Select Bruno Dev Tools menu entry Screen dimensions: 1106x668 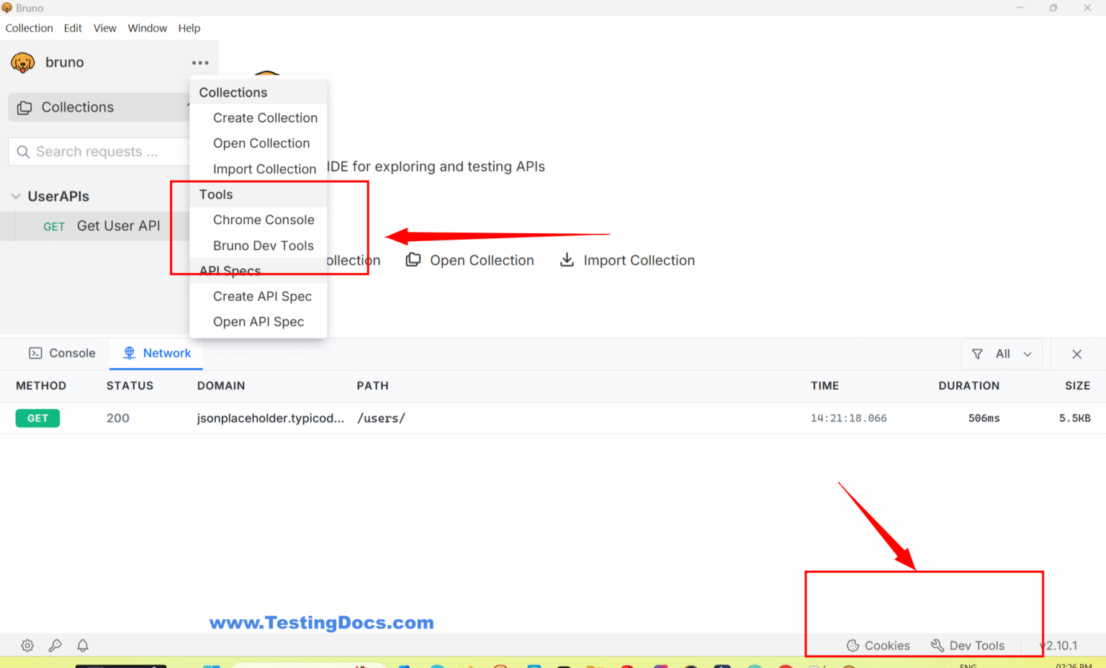(x=264, y=245)
